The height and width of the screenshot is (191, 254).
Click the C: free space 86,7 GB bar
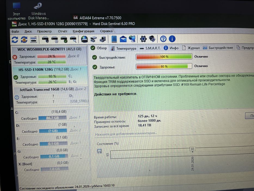pyautogui.click(x=53, y=118)
